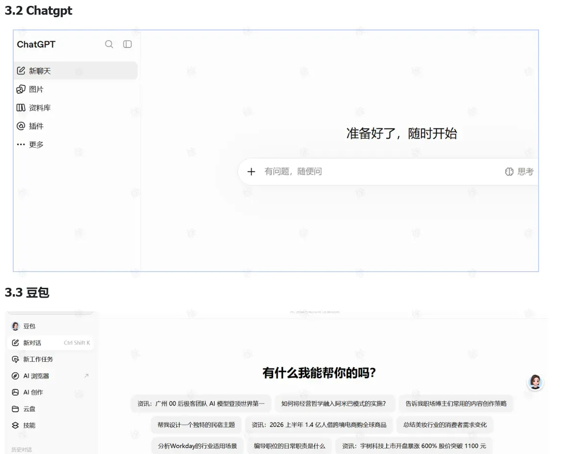This screenshot has height=454, width=567.
Task: Click suggestion 资讯:2026 上半年 1.4 亿人借跨境电商
Action: click(319, 425)
